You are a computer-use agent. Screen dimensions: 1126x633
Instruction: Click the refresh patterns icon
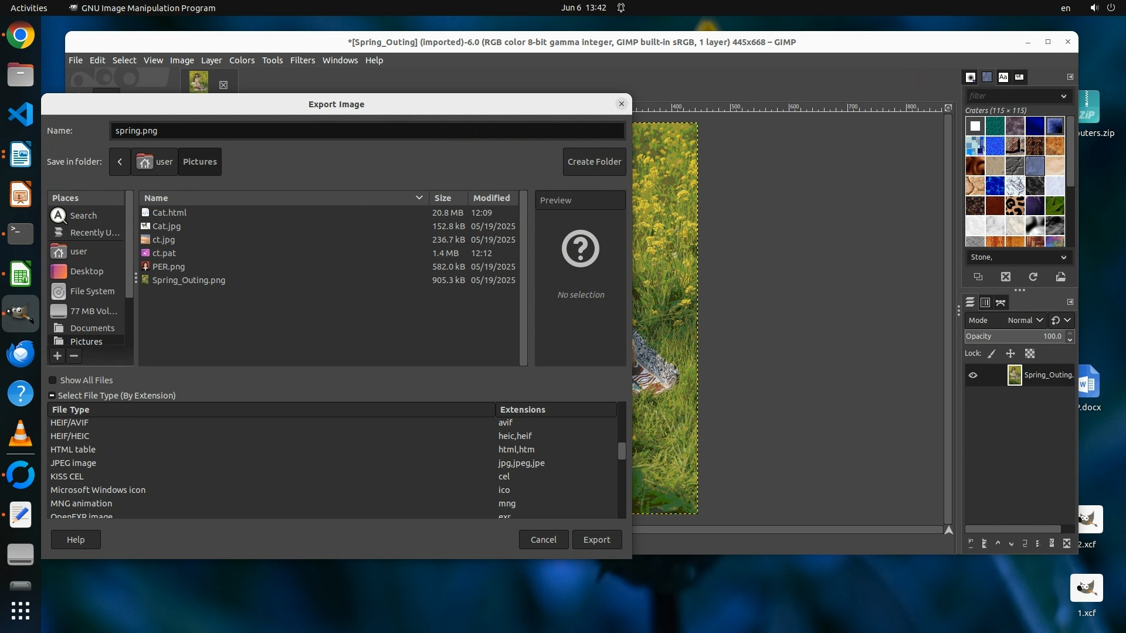click(1033, 277)
